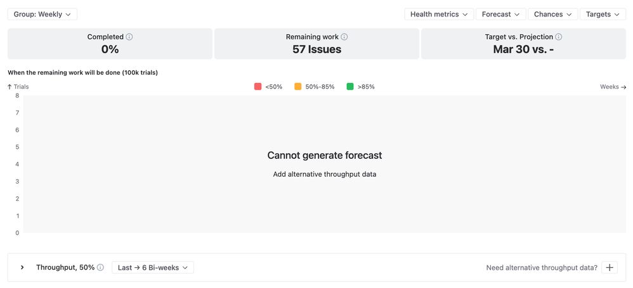
Task: Click plus icon to add alternative throughput data
Action: (x=610, y=268)
